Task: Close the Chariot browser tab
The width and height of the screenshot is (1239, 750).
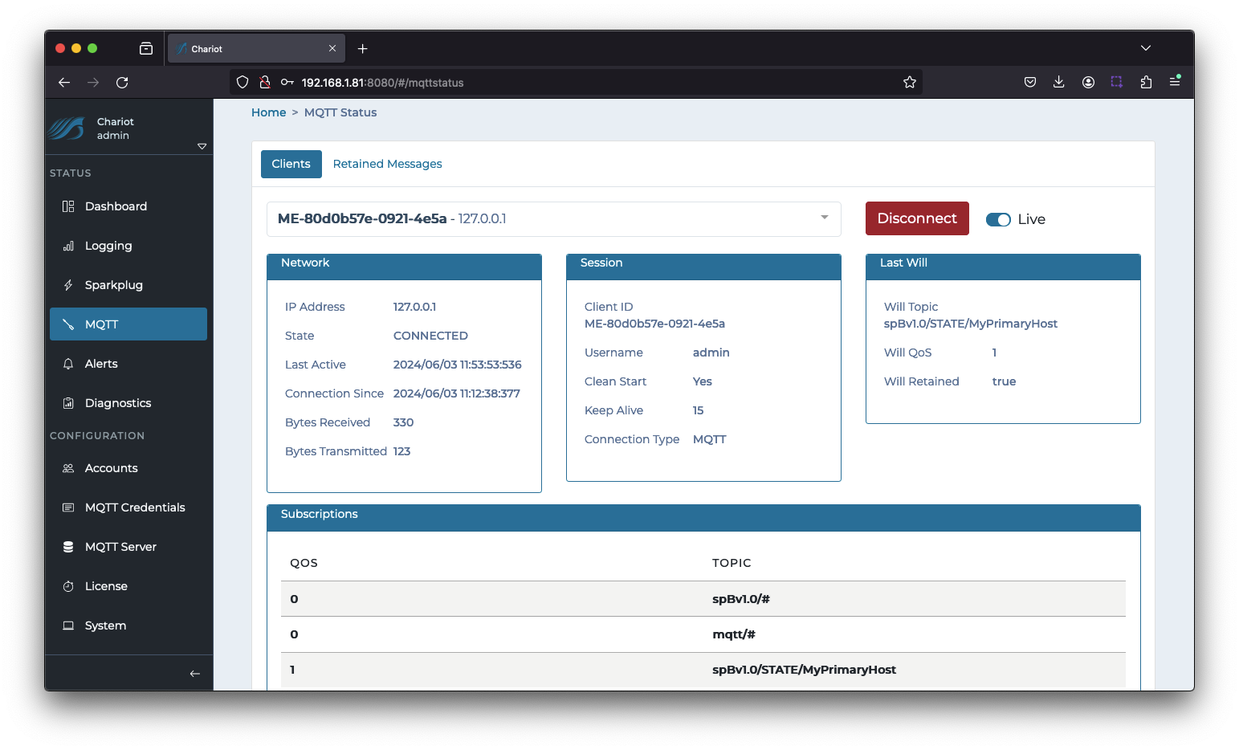Action: pyautogui.click(x=332, y=48)
